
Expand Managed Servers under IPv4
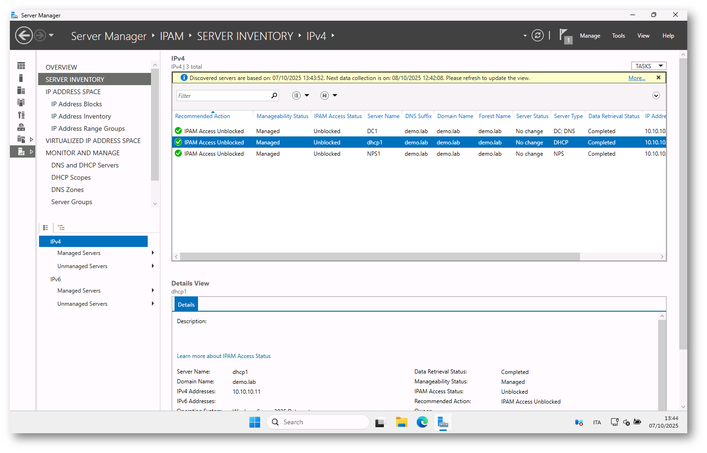[153, 253]
